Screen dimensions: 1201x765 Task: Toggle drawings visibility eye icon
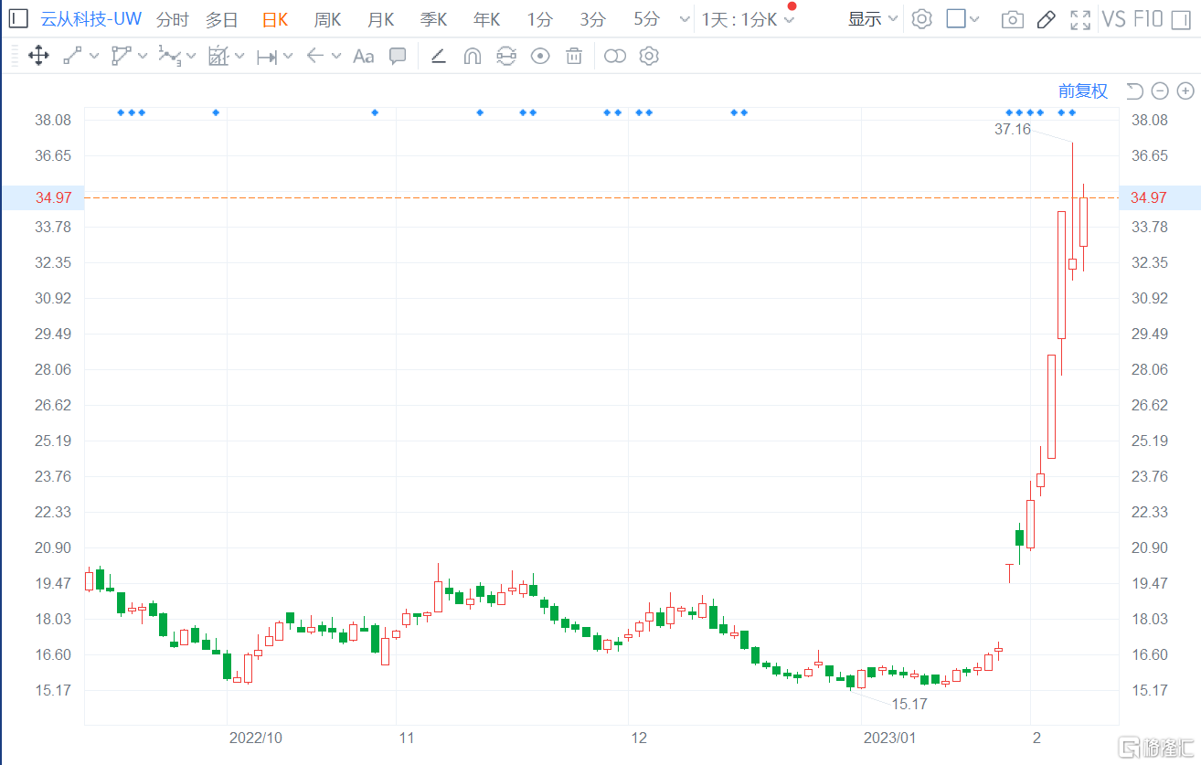[x=540, y=57]
